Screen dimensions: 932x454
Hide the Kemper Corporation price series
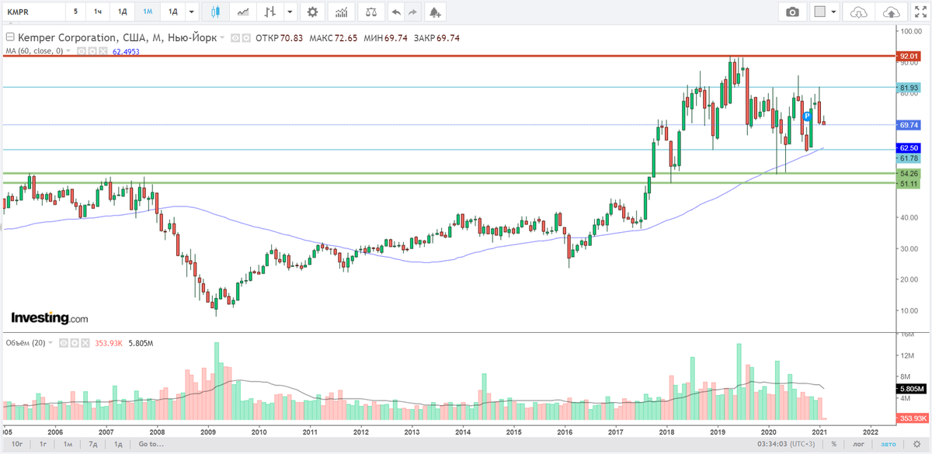[x=236, y=37]
